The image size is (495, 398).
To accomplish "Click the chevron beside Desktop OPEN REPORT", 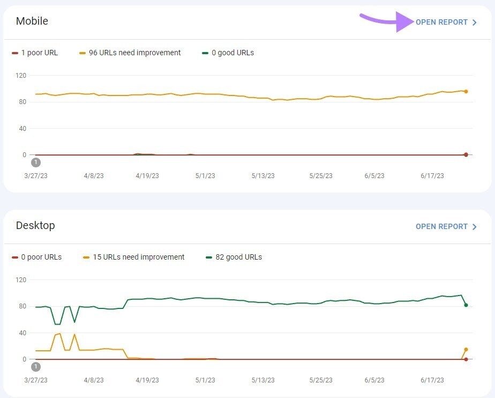I will (x=475, y=226).
